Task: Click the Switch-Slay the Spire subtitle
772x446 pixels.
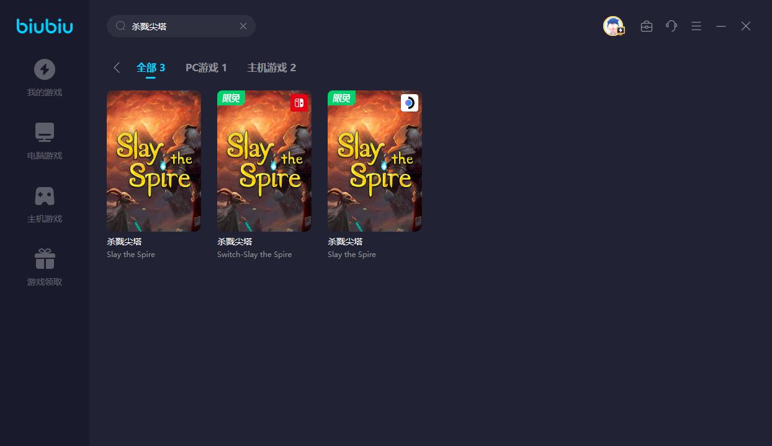Action: 254,255
